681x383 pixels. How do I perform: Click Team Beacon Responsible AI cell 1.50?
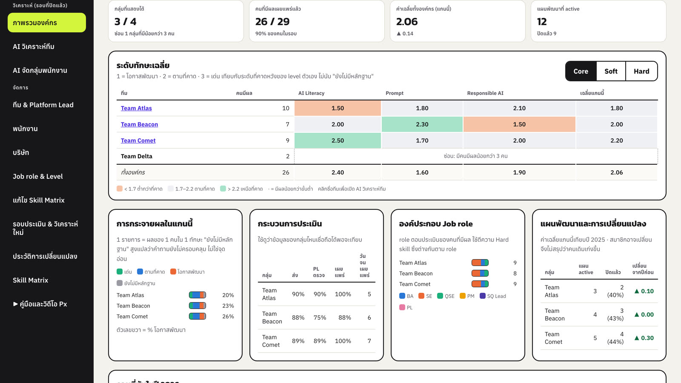pos(519,124)
